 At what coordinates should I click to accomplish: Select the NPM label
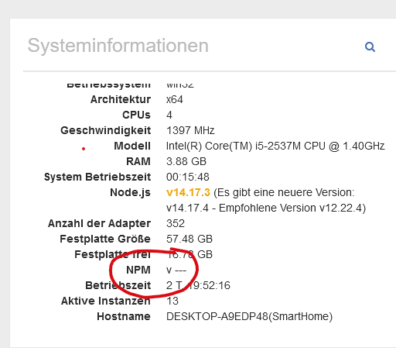click(x=138, y=270)
